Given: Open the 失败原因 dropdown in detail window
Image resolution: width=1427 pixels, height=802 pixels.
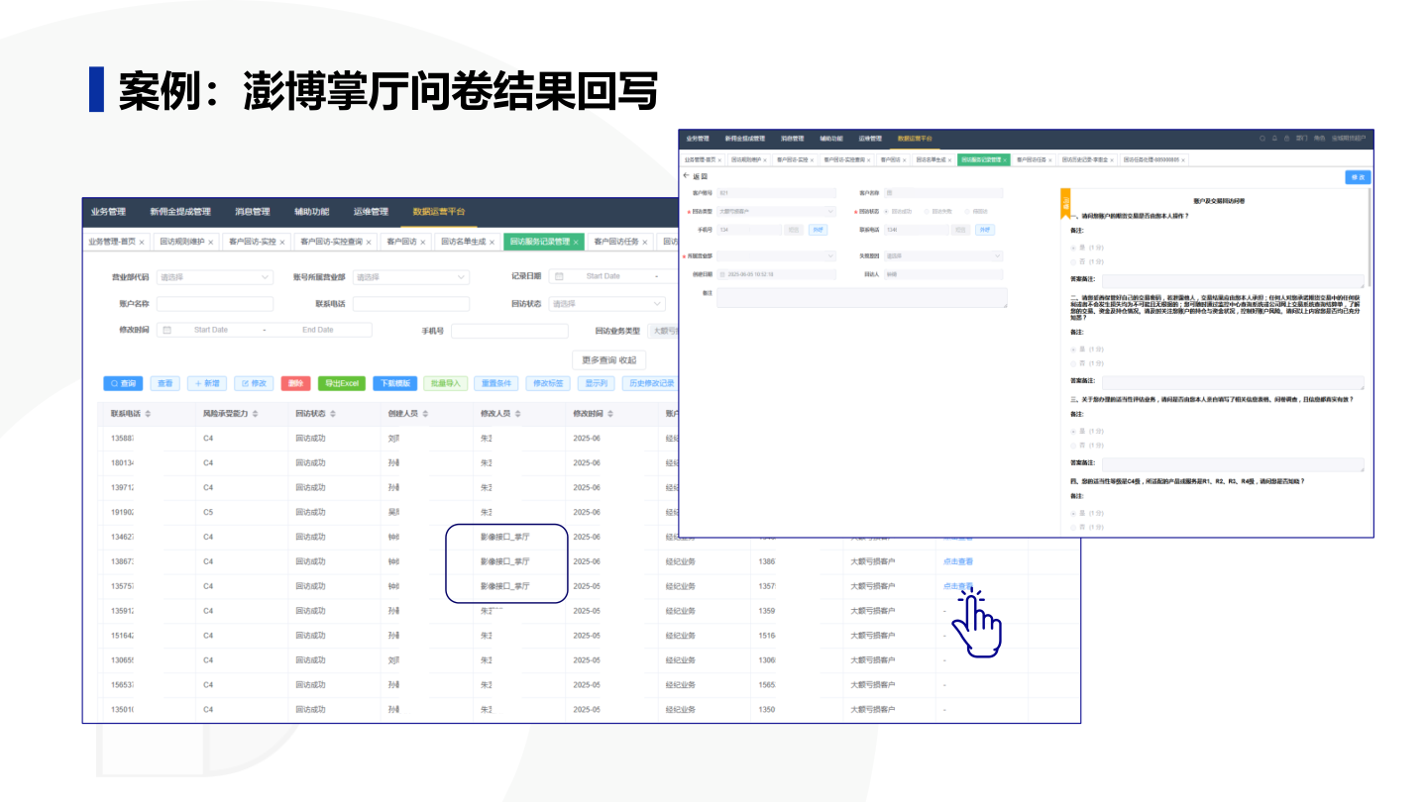Looking at the screenshot, I should [x=944, y=256].
